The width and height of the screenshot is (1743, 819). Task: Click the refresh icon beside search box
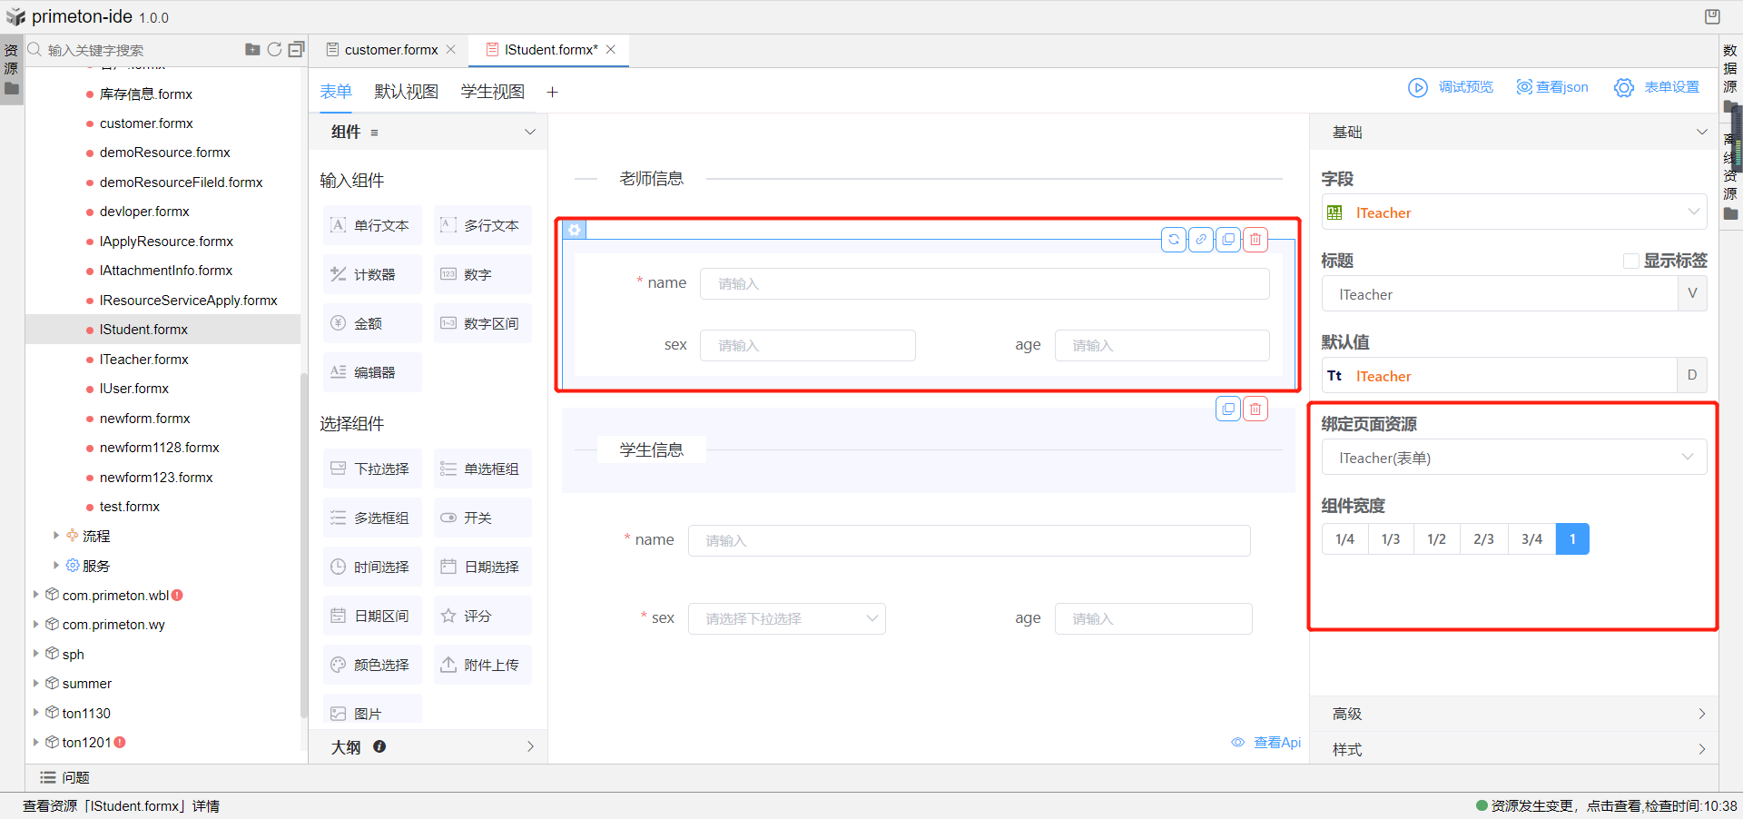(274, 50)
